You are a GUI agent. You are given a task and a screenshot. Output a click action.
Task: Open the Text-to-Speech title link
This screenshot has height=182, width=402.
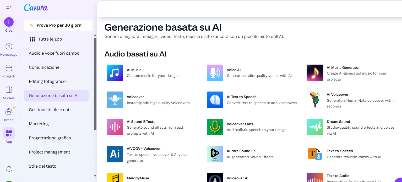click(340, 151)
